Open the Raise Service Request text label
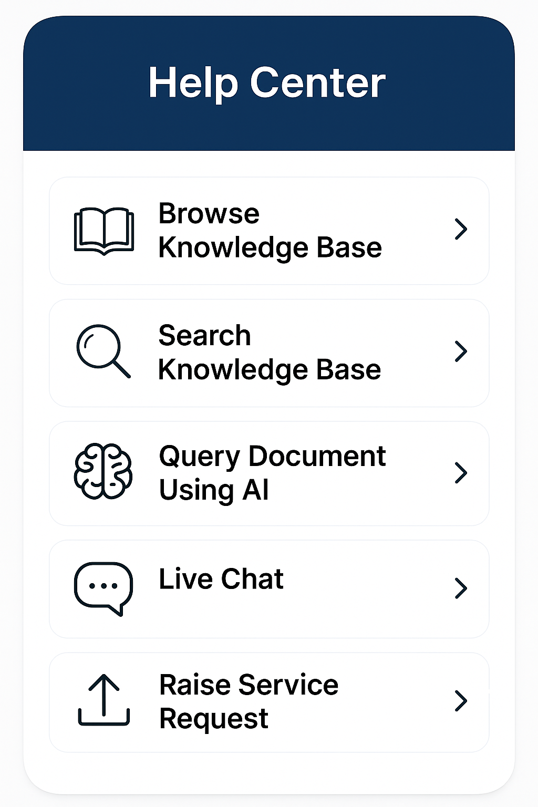Screen dimensions: 538x807 (x=249, y=701)
